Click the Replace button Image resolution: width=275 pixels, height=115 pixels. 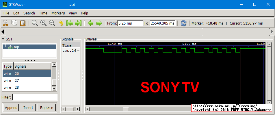47,107
